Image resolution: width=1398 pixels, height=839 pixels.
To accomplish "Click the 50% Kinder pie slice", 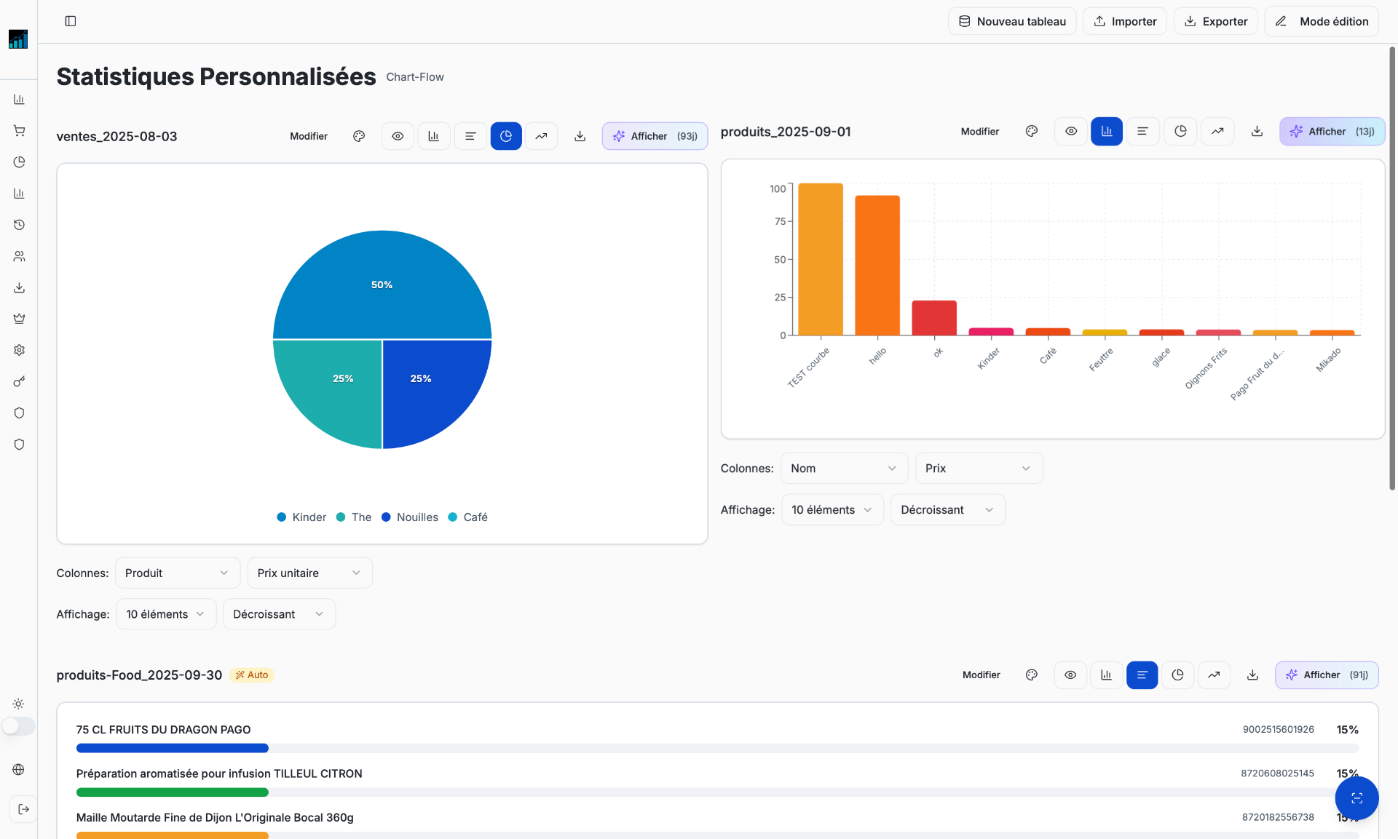I will click(382, 285).
